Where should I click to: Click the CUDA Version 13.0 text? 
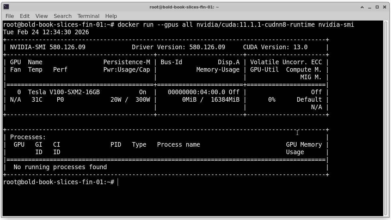(x=275, y=47)
